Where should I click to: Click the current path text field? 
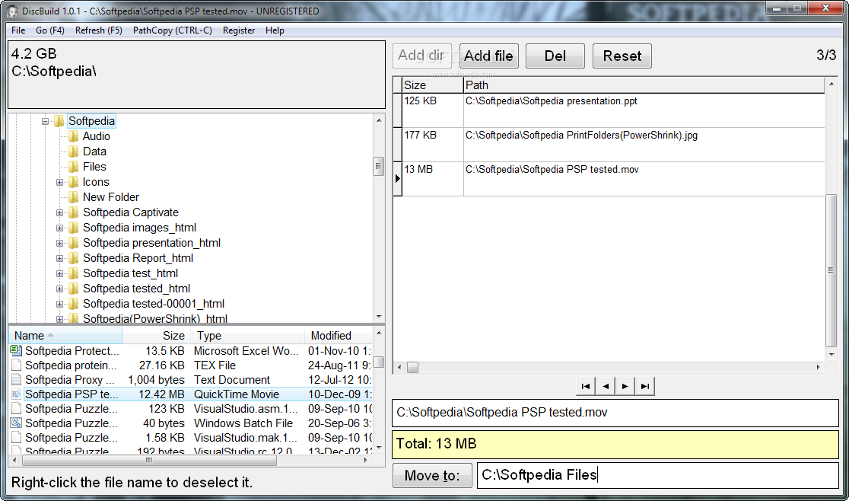coord(615,413)
